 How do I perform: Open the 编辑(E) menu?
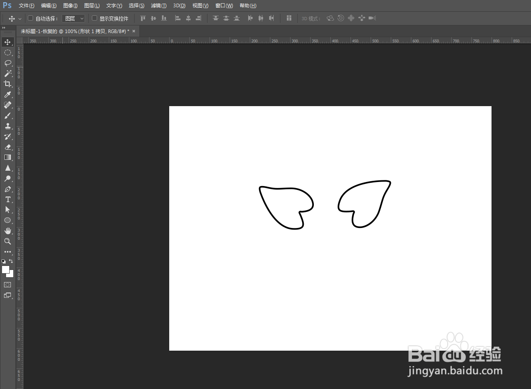49,6
